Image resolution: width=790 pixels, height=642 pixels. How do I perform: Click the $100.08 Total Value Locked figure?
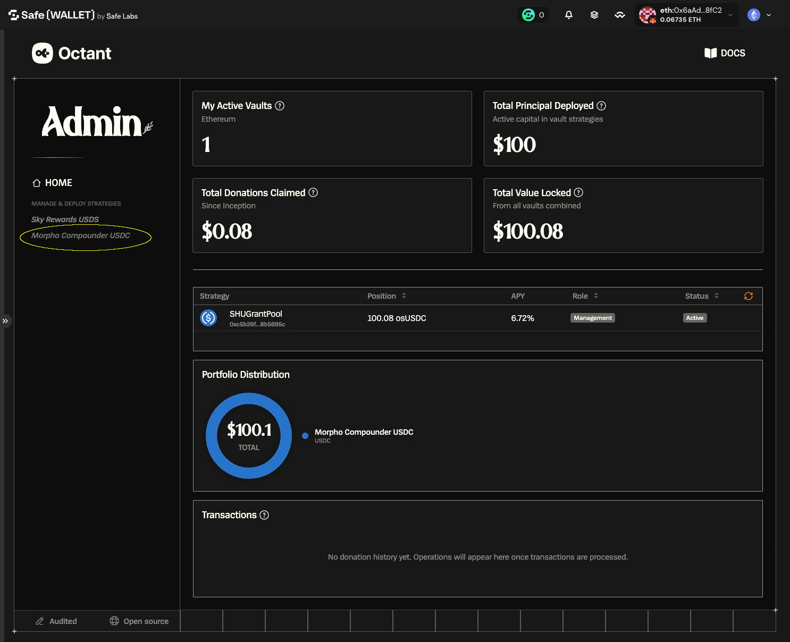(528, 231)
